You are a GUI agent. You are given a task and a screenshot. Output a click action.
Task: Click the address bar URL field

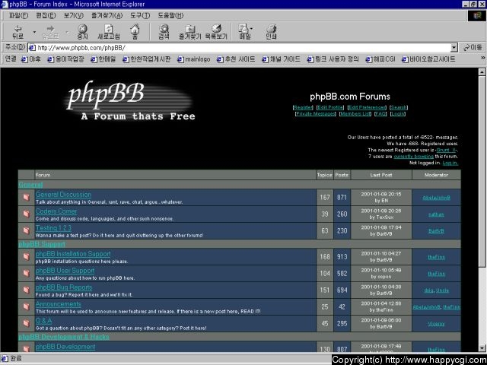tap(239, 48)
